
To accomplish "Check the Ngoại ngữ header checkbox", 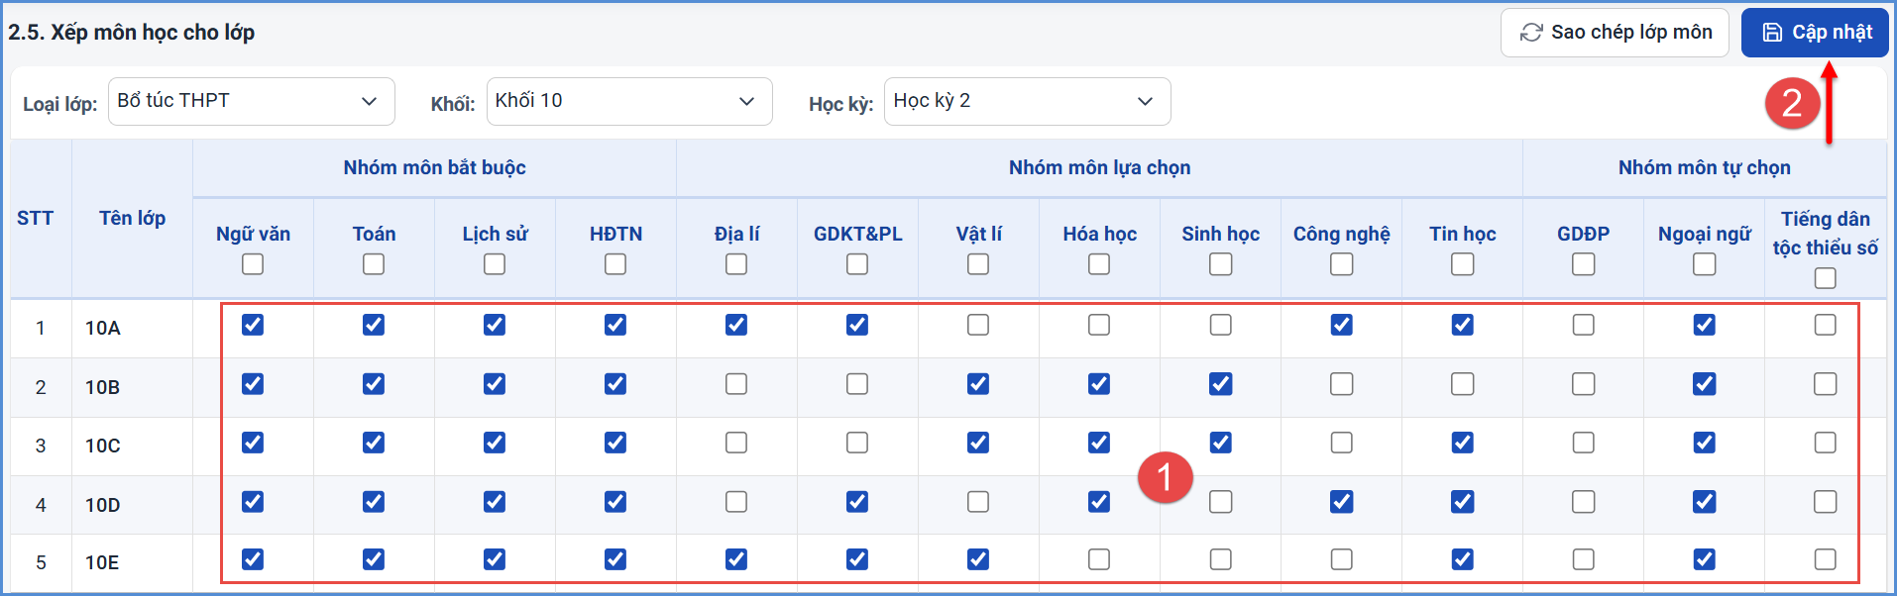I will pyautogui.click(x=1705, y=264).
